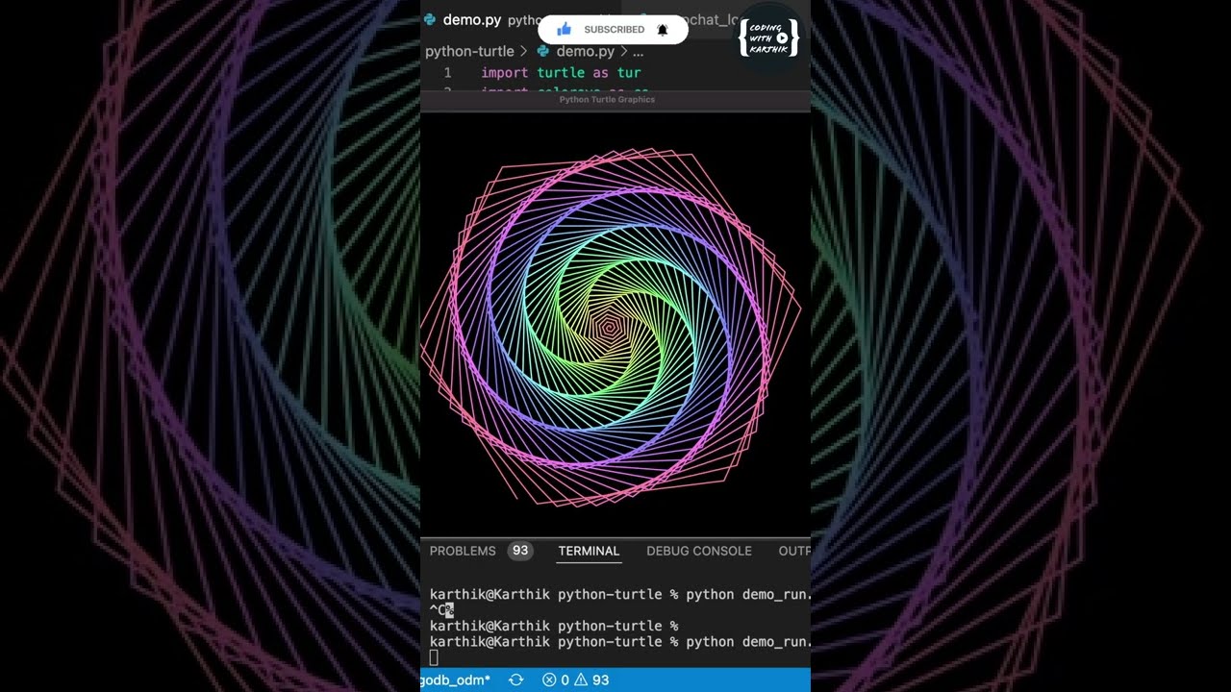Click the Python Turtle Graphics title bar
The height and width of the screenshot is (692, 1231).
point(607,99)
